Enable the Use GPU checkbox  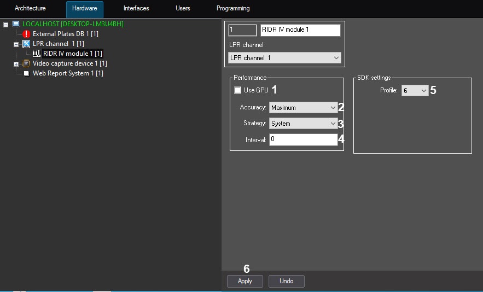coord(237,90)
